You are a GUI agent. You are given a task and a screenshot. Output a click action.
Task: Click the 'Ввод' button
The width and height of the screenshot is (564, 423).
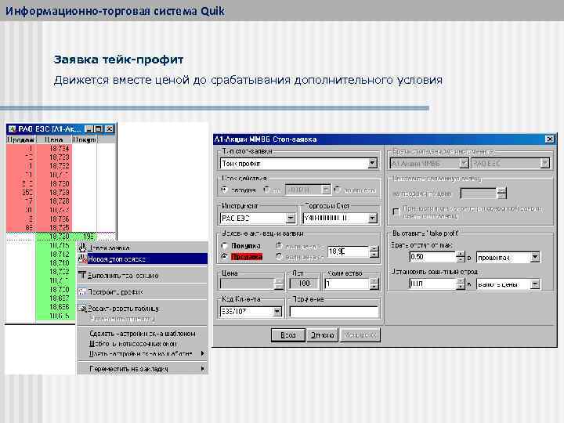pos(287,335)
